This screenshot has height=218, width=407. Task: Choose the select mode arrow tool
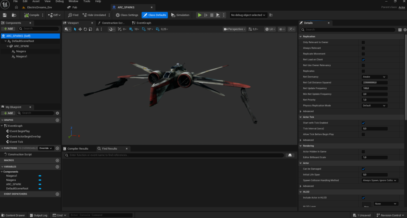(x=75, y=29)
